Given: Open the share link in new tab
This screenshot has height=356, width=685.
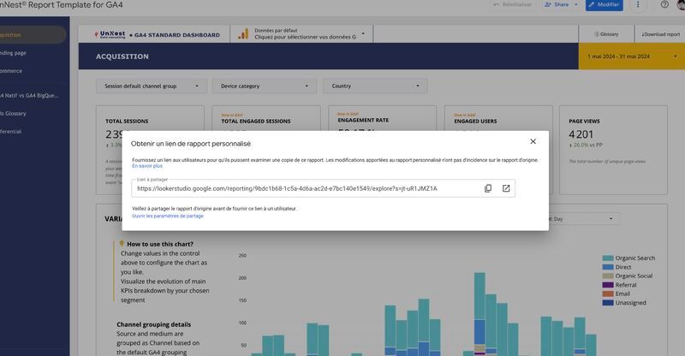Looking at the screenshot, I should click(x=506, y=188).
